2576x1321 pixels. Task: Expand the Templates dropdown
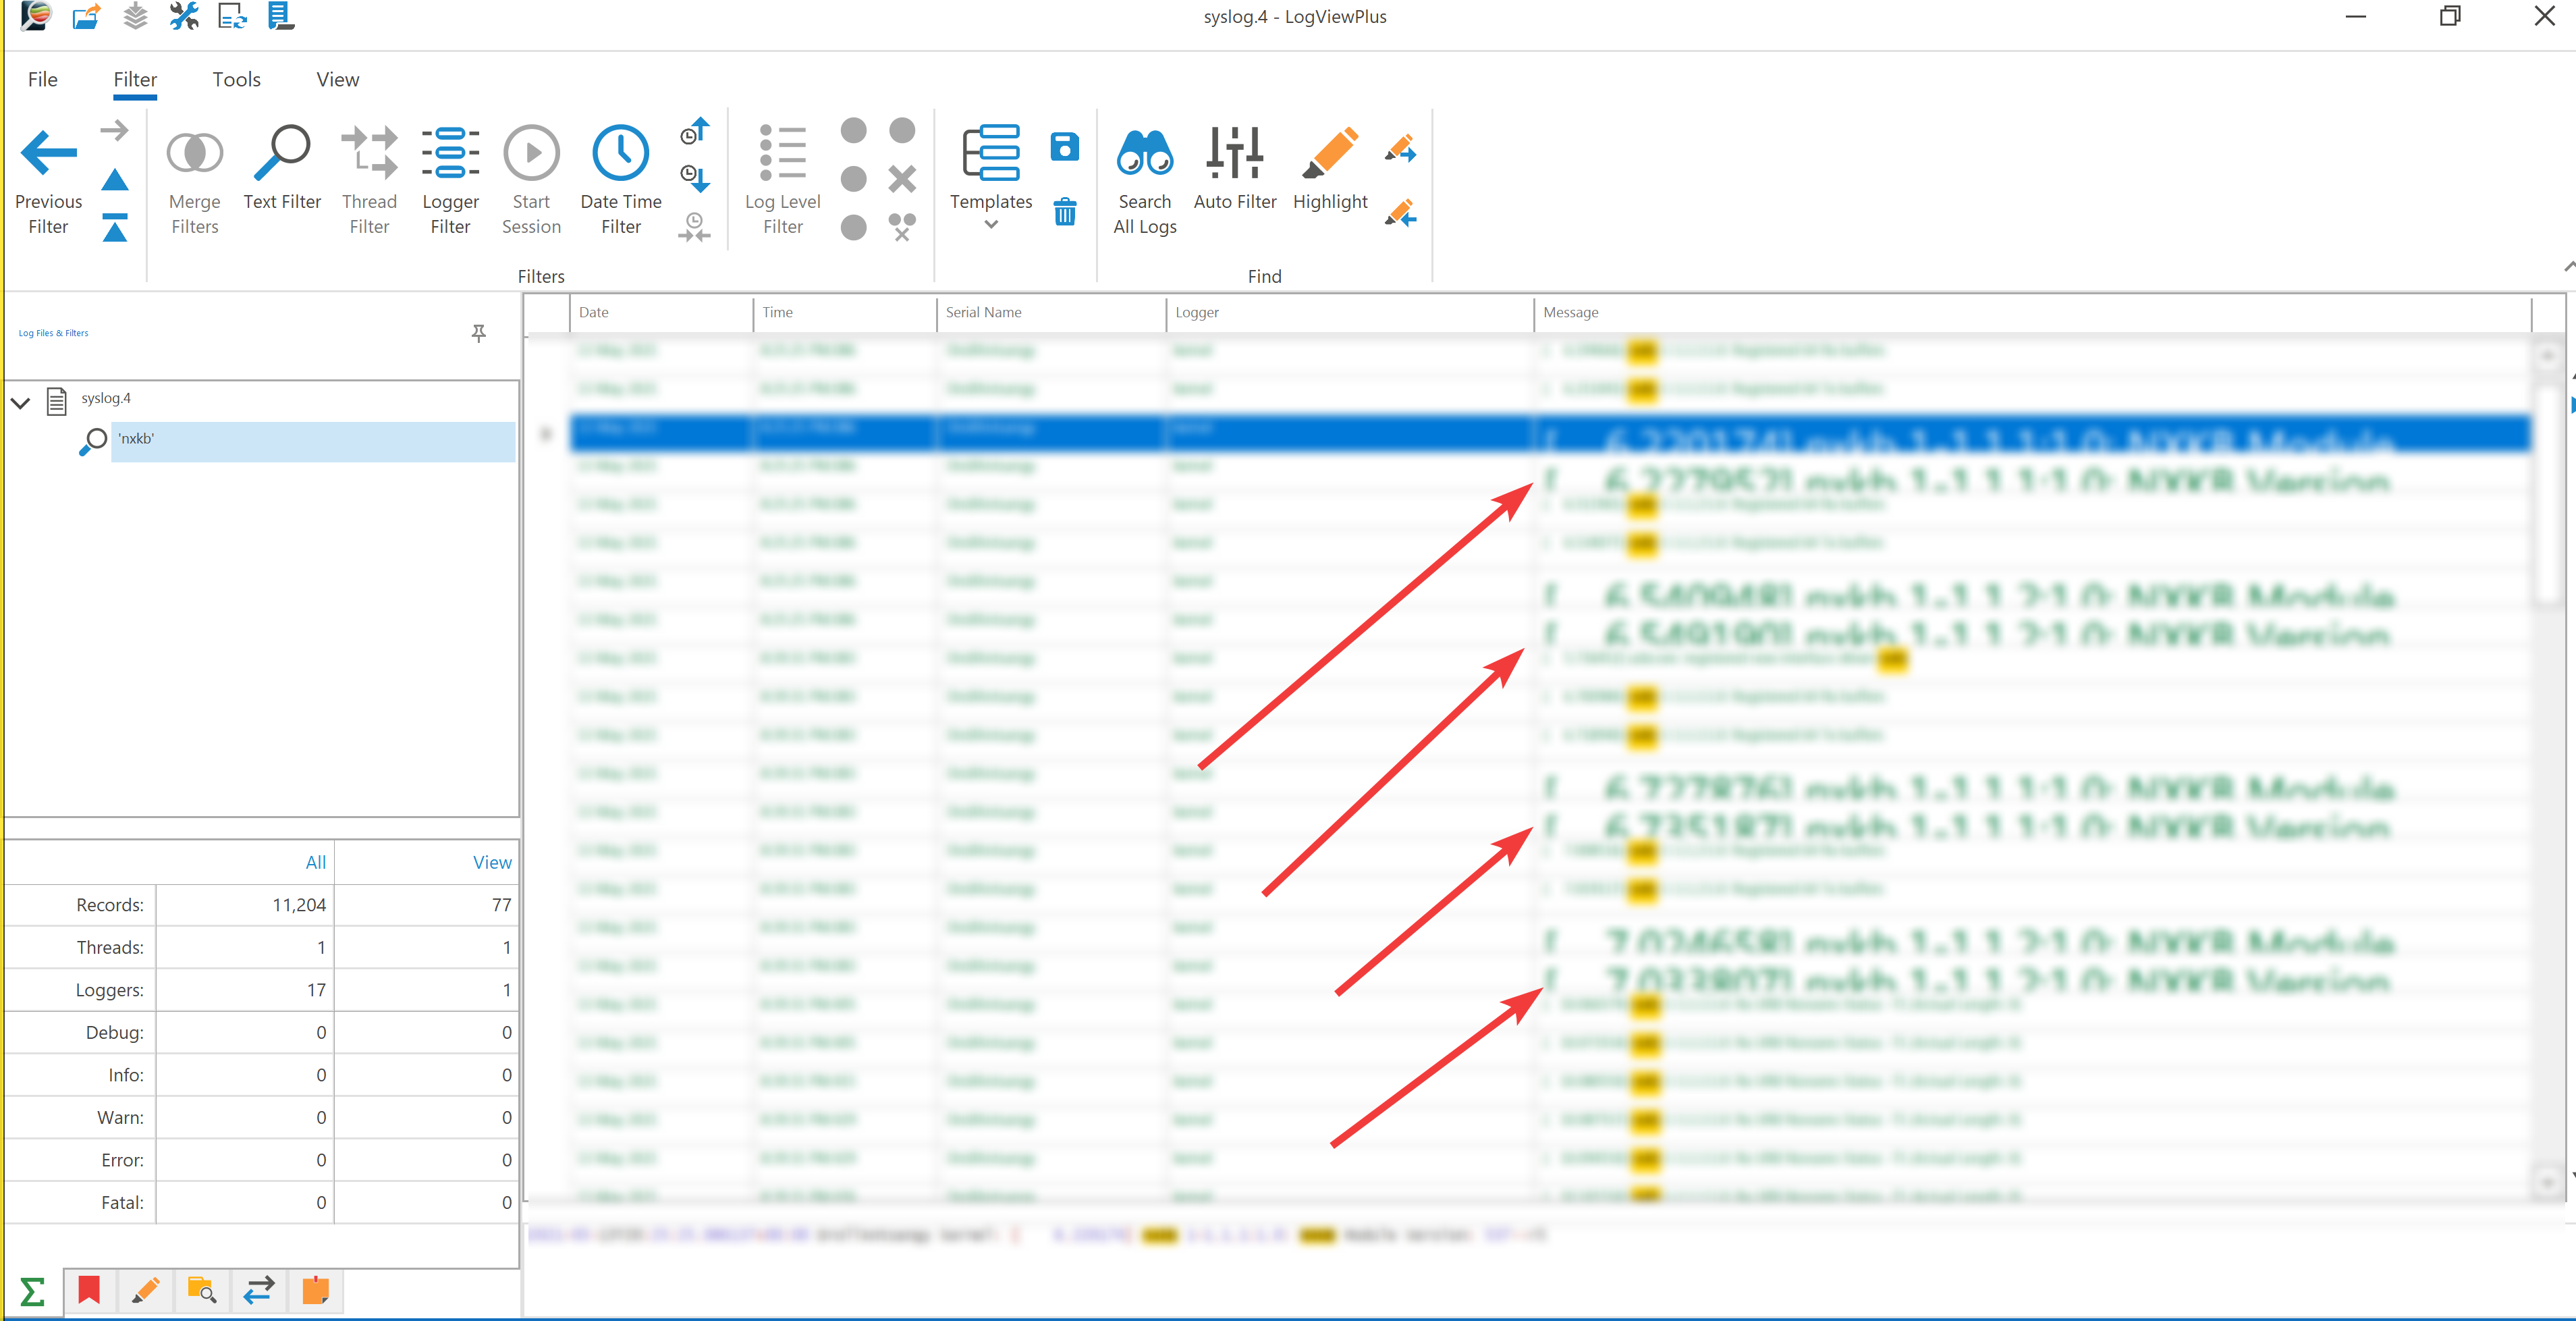tap(990, 225)
